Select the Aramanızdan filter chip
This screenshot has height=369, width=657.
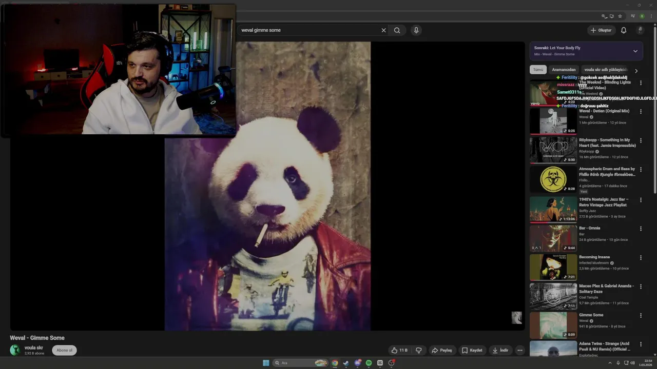tap(564, 70)
